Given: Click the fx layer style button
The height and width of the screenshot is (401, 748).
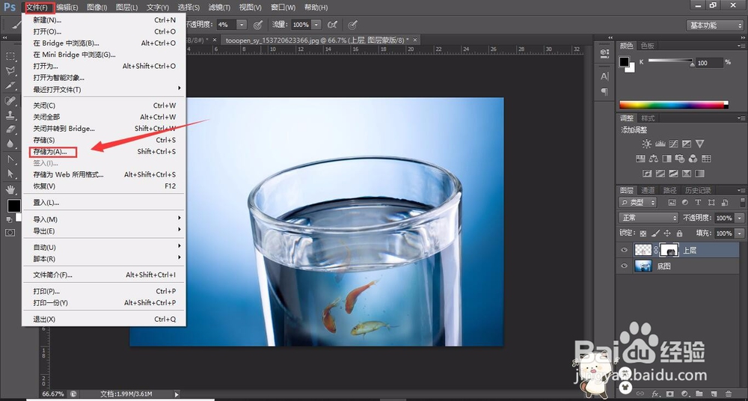Looking at the screenshot, I should pyautogui.click(x=656, y=394).
